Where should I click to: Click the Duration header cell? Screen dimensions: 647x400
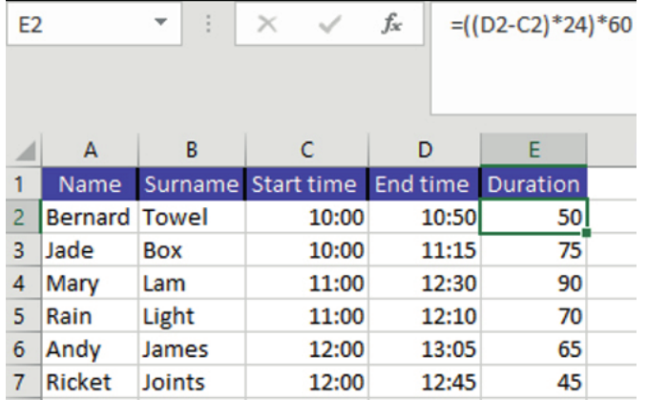point(534,183)
